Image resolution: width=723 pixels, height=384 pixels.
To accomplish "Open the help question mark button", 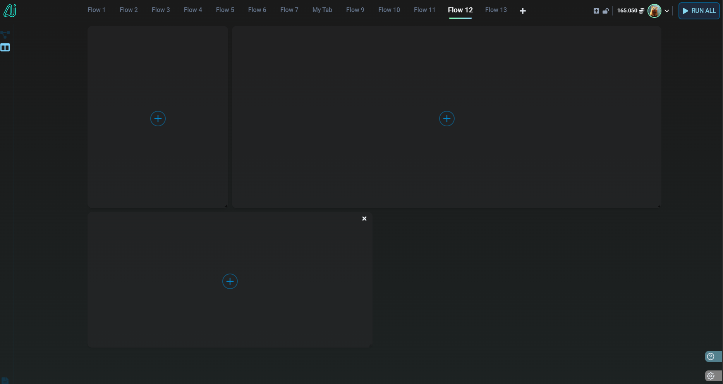I will [713, 356].
